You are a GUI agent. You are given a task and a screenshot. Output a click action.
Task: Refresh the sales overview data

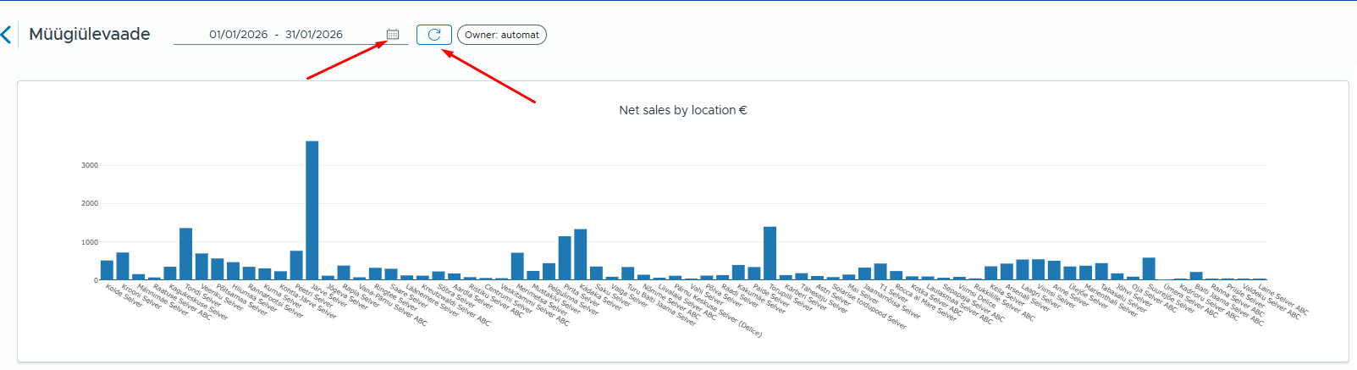[x=433, y=35]
